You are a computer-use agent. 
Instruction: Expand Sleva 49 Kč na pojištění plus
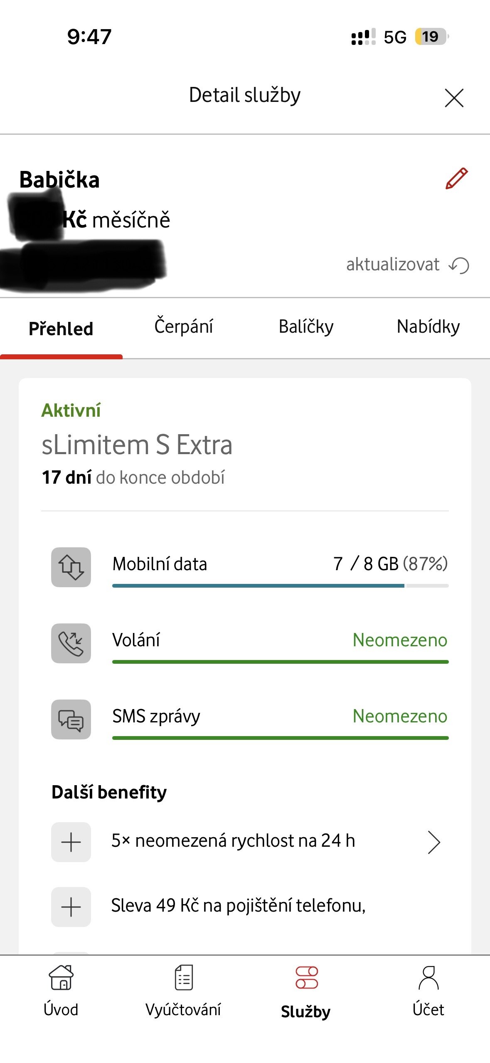click(71, 907)
